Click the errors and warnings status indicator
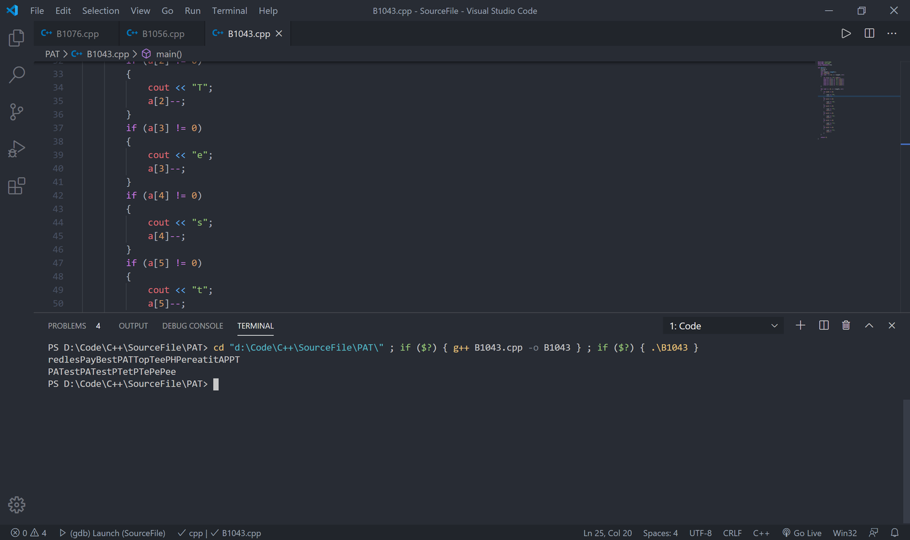910x540 pixels. pyautogui.click(x=28, y=533)
